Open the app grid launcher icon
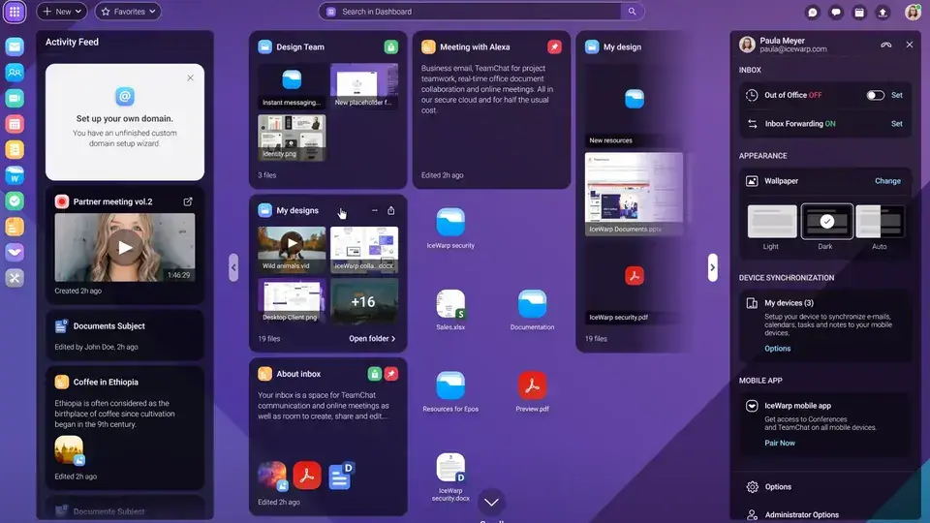This screenshot has width=930, height=523. 15,12
